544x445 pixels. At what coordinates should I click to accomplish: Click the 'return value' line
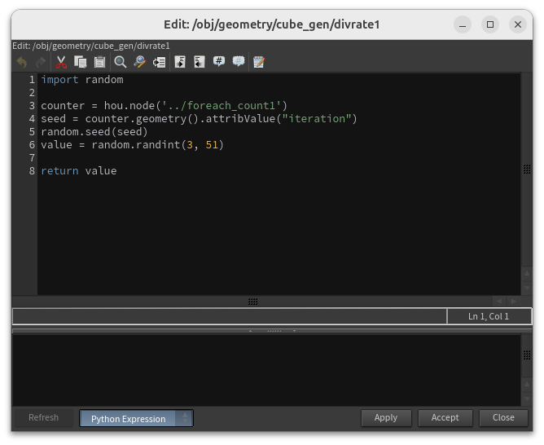point(79,171)
